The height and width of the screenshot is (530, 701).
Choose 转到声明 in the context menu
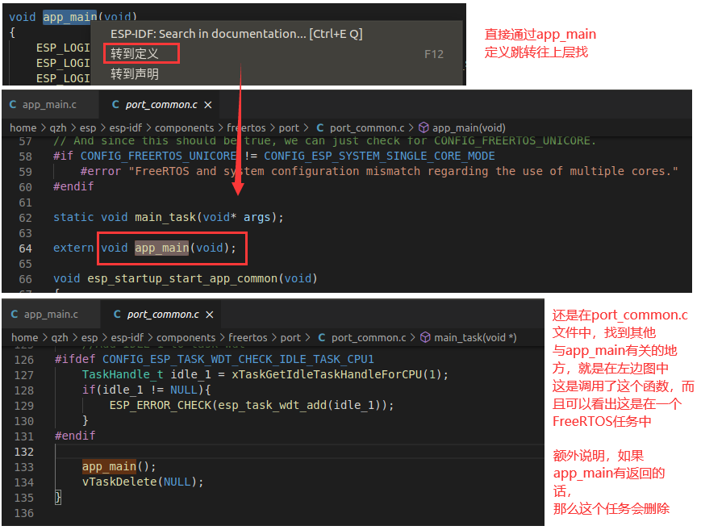pyautogui.click(x=135, y=73)
